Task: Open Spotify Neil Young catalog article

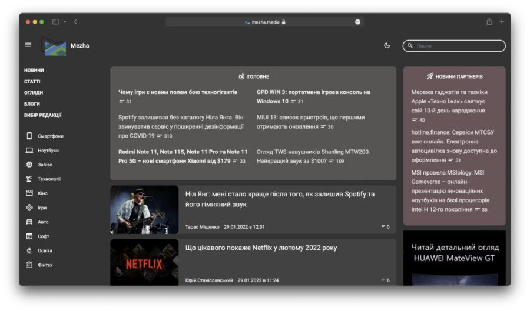Action: (181, 126)
